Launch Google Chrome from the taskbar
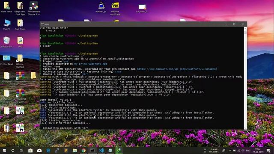The image size is (274, 154). (x=83, y=150)
